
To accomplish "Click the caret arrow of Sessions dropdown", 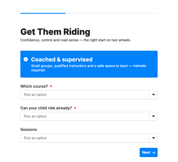I will click(x=153, y=138).
